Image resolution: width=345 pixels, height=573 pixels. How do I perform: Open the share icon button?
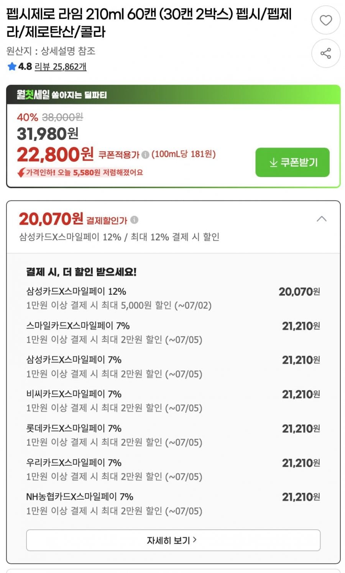tap(325, 53)
